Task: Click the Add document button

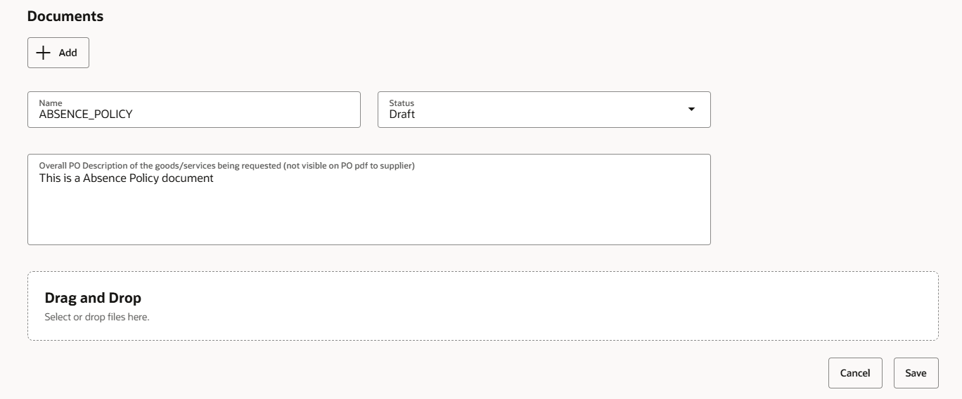Action: pyautogui.click(x=58, y=53)
